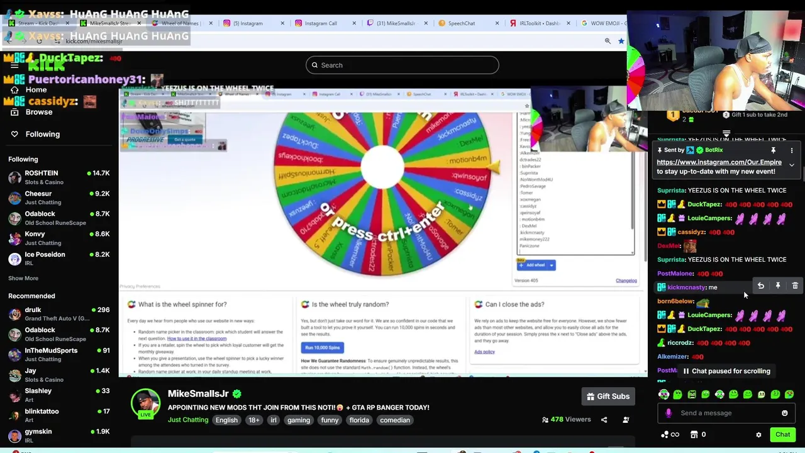Select the angry square green emote

click(x=692, y=394)
